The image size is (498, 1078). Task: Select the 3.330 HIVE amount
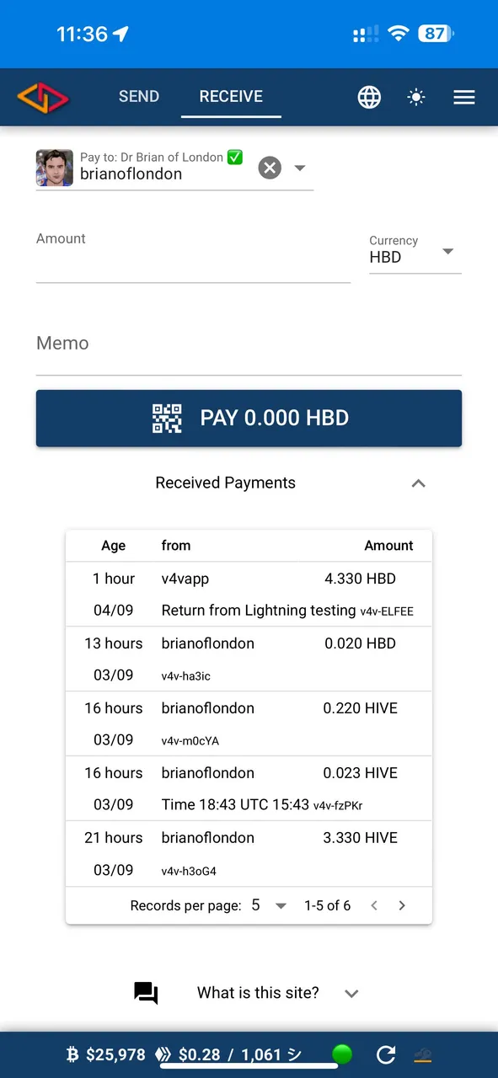[360, 838]
